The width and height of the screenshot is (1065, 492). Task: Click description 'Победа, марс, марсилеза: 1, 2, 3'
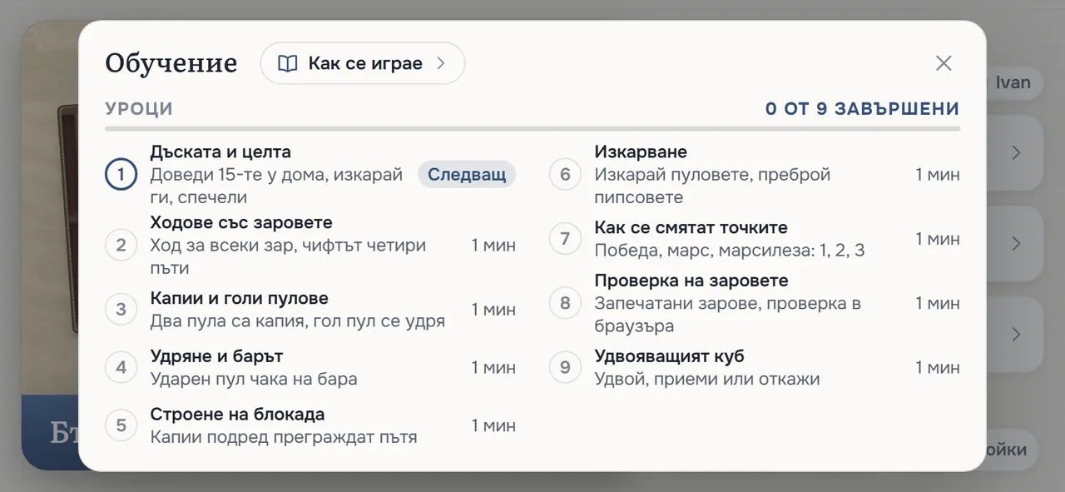730,251
